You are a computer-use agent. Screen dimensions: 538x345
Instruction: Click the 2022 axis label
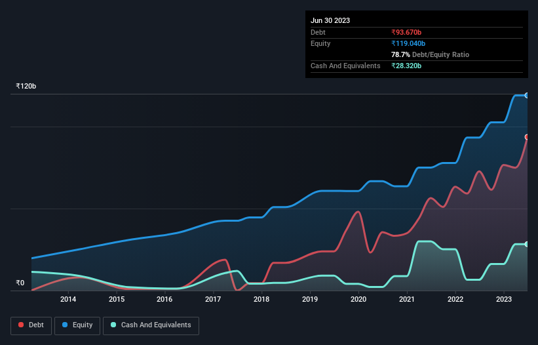[455, 299]
